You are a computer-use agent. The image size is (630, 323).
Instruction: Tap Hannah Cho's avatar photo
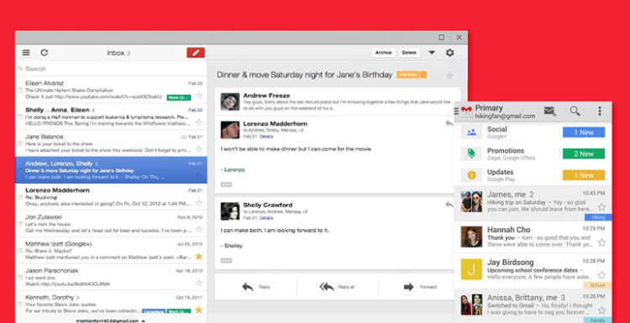(471, 237)
